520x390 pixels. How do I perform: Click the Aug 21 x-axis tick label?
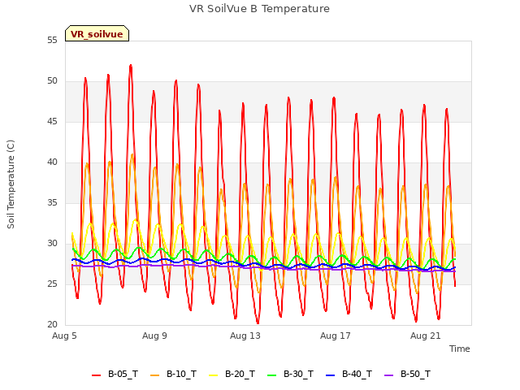(426, 336)
